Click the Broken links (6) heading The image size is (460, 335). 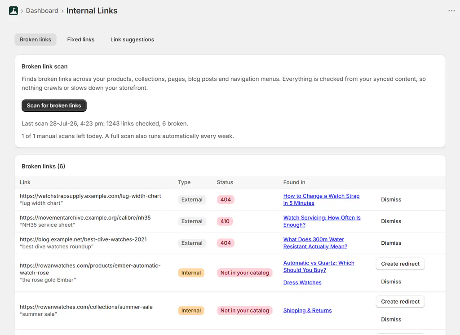click(44, 166)
